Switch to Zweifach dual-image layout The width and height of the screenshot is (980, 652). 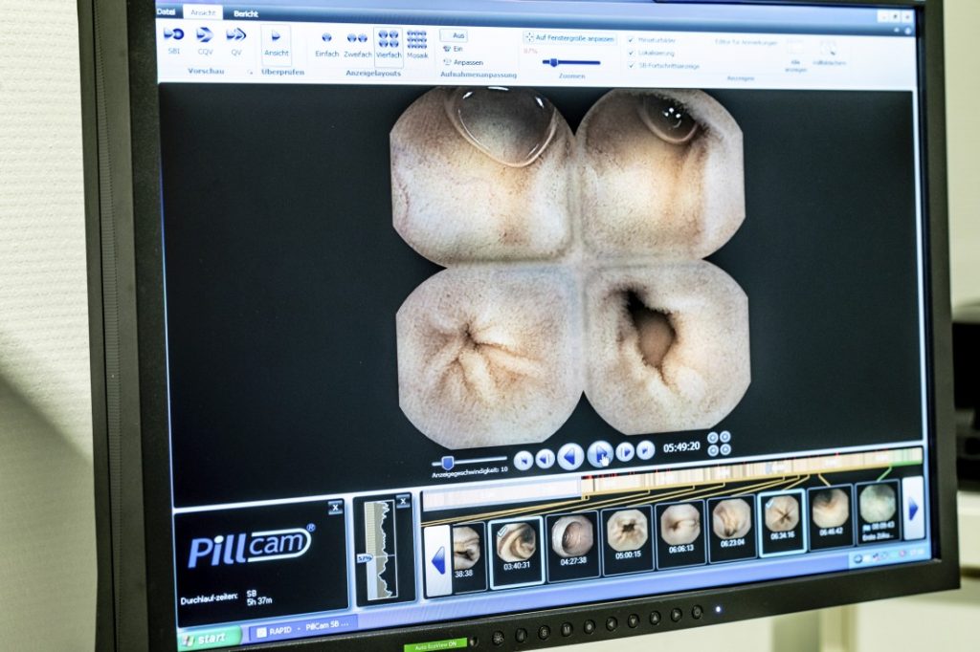coord(357,40)
